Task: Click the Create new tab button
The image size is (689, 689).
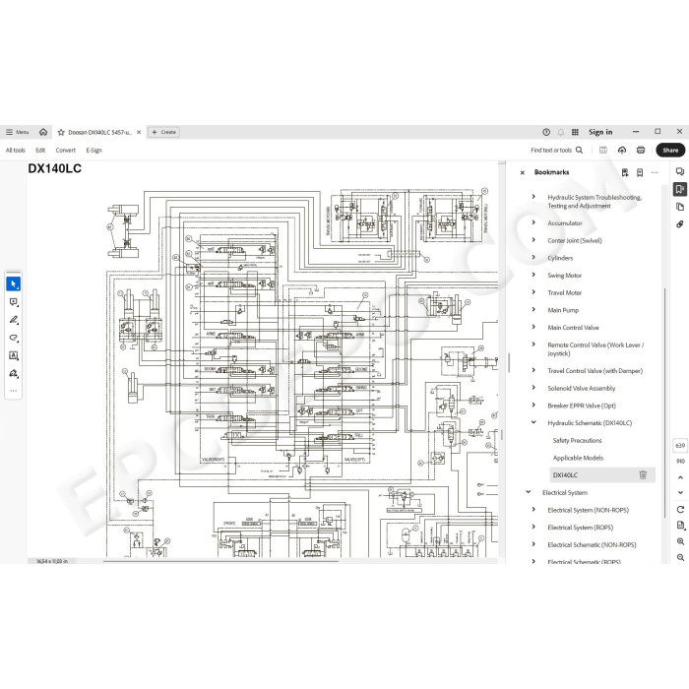Action: pos(164,132)
